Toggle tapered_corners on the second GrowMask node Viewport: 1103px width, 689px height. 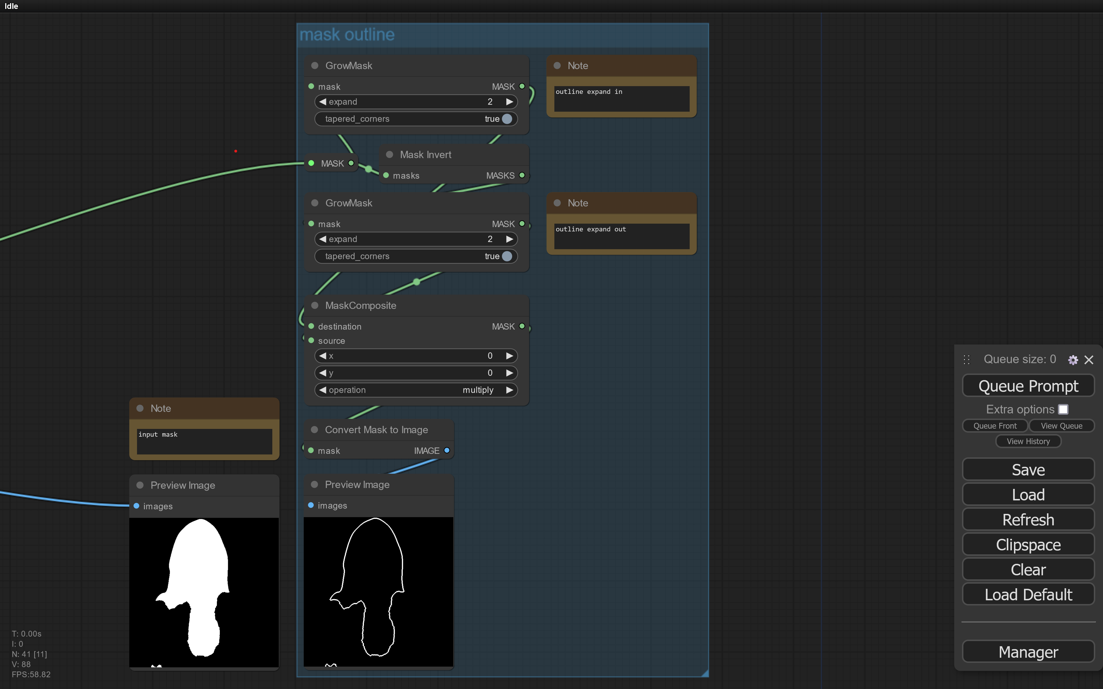click(506, 256)
